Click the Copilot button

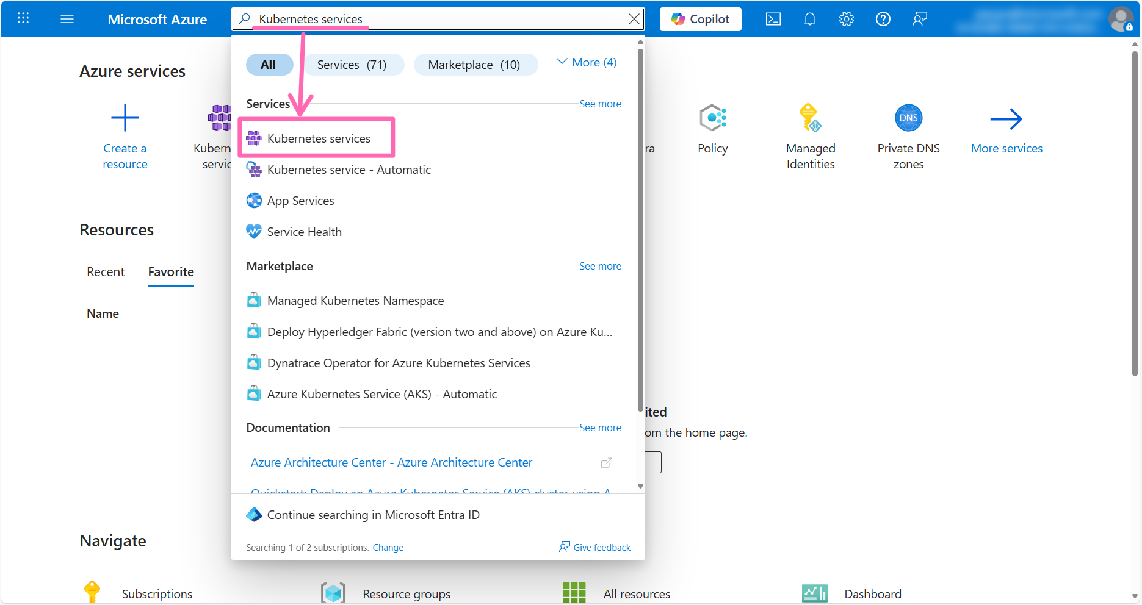point(700,20)
